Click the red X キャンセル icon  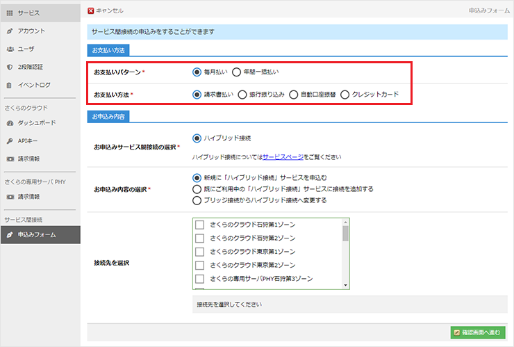click(92, 11)
